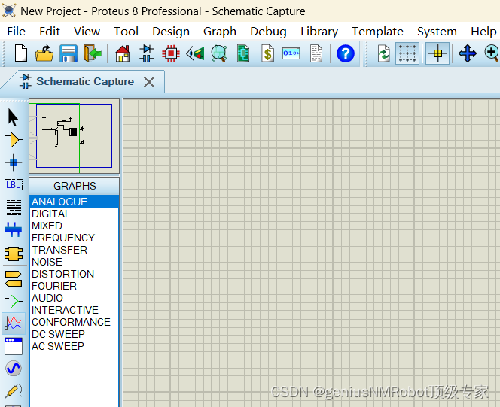Open Project using the folder icon
Screen dimensions: 500x407
(44, 53)
